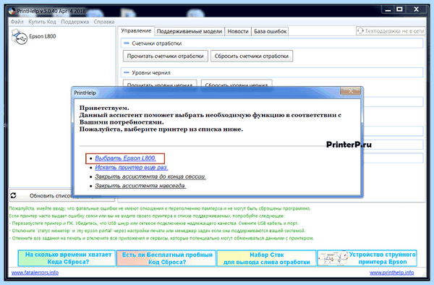Select the Epson L800 printer entry in the list

34,36
